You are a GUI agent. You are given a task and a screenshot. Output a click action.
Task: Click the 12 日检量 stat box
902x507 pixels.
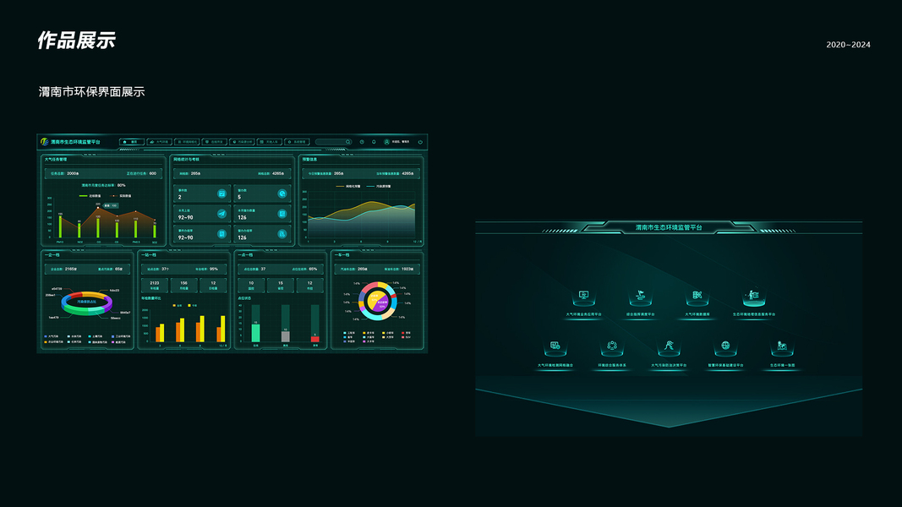coord(213,285)
